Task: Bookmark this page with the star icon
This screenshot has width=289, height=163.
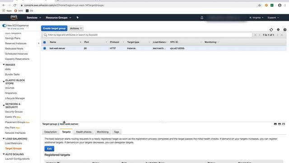Action: 260,5
